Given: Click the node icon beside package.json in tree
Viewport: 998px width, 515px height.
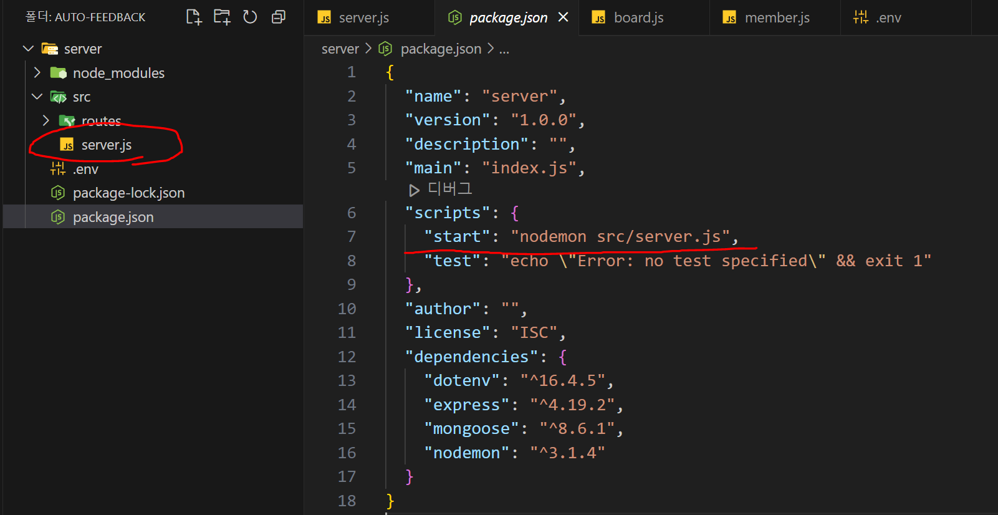Looking at the screenshot, I should [x=58, y=217].
